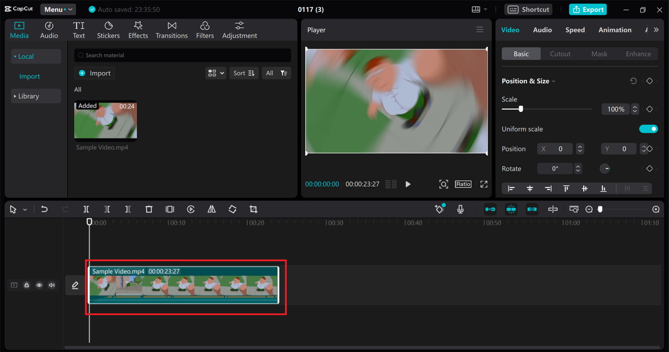Open the All filter button

click(276, 73)
